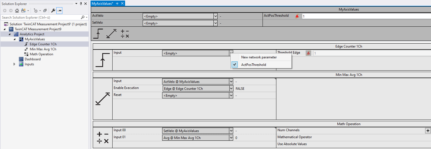This screenshot has height=149, width=431.
Task: Click the Num Channels label
Action: pyautogui.click(x=288, y=130)
